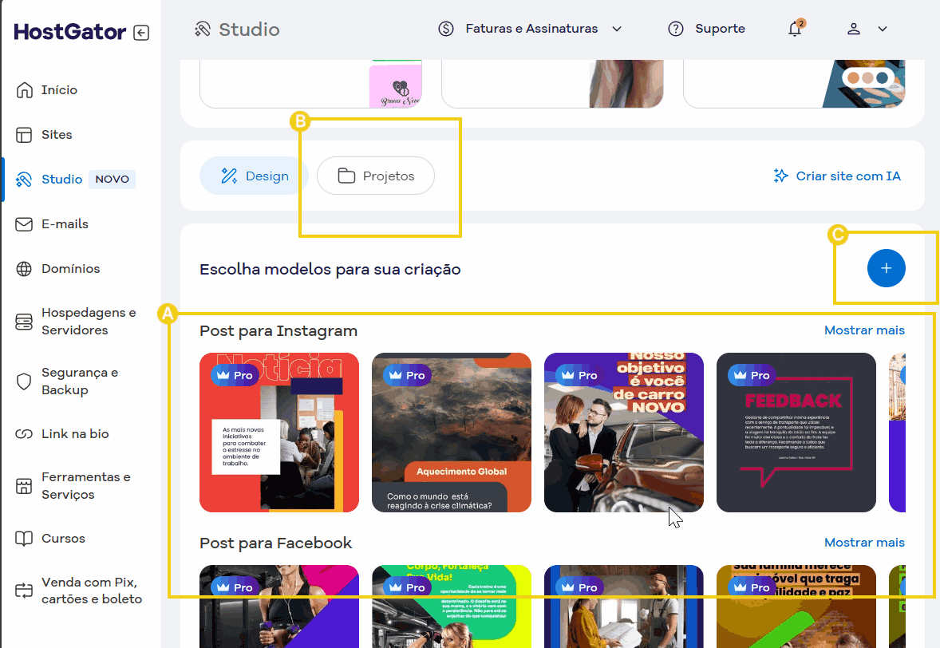Click the Pro badge on Aquecimento Global template
Image resolution: width=940 pixels, height=648 pixels.
(x=407, y=375)
